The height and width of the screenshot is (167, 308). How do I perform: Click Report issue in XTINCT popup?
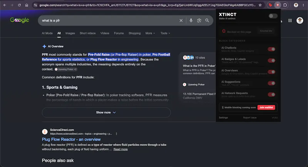tap(249, 118)
